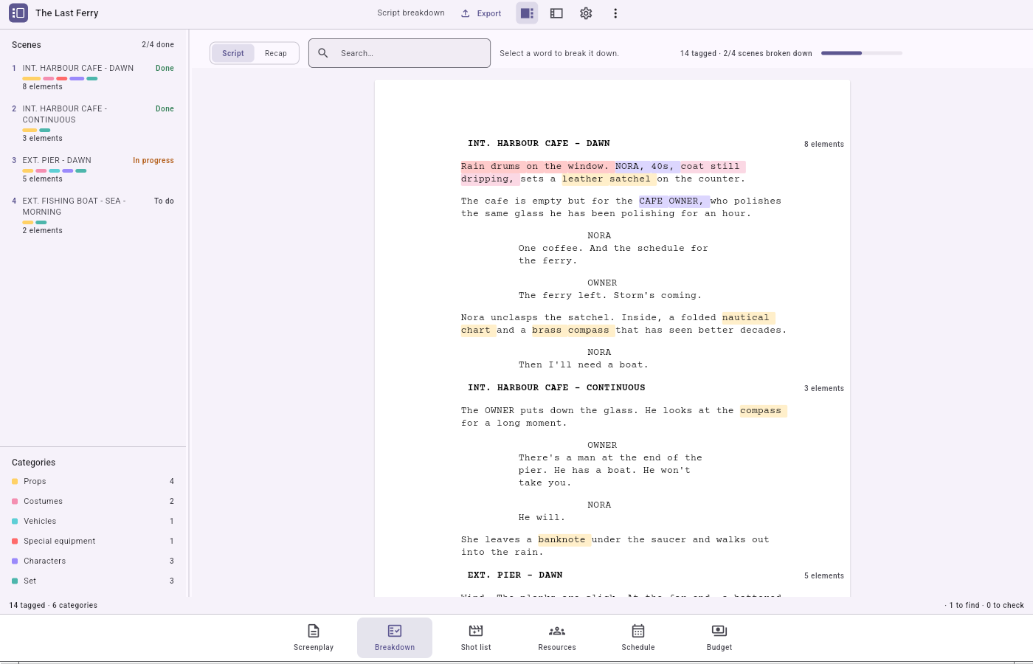Screen dimensions: 1033x664
Task: Open the Schedule calendar section
Action: point(638,637)
